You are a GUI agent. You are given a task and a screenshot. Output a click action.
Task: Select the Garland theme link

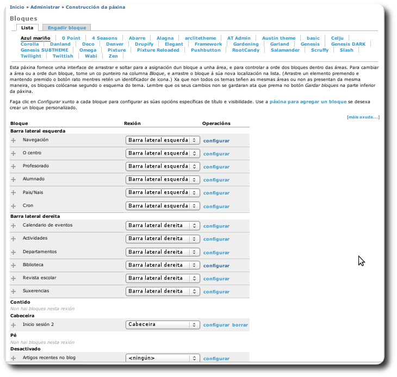point(280,44)
